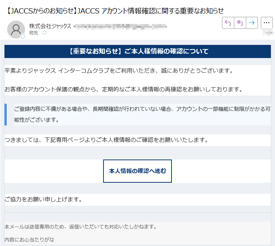The width and height of the screenshot is (275, 246).
Task: Click the presence status circle on avatar
Action: pyautogui.click(x=23, y=36)
